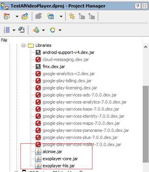Select google-play-services-base-7.0.0.dex.jar
Viewport: 149px width, 172px height.
pyautogui.click(x=81, y=109)
